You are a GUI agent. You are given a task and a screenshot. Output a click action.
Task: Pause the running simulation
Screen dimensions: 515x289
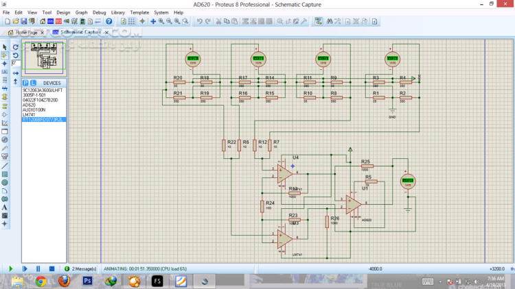(x=38, y=269)
